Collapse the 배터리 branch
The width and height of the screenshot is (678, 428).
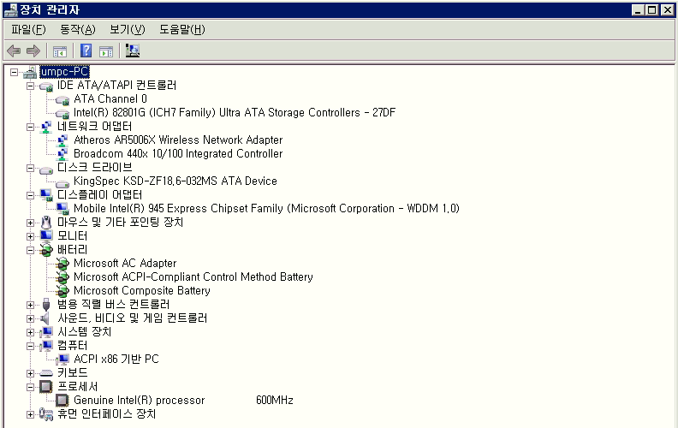(x=30, y=250)
